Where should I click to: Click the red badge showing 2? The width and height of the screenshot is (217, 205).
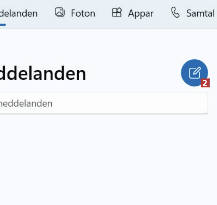click(x=205, y=83)
